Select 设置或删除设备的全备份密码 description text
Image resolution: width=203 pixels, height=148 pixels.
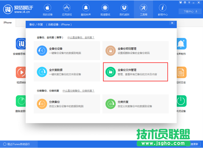[x=134, y=53]
